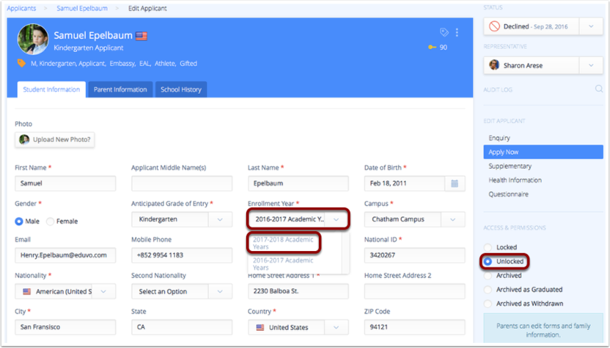Viewport: 610px width, 348px height.
Task: Click the orange tag icon before tags list
Action: [x=21, y=63]
